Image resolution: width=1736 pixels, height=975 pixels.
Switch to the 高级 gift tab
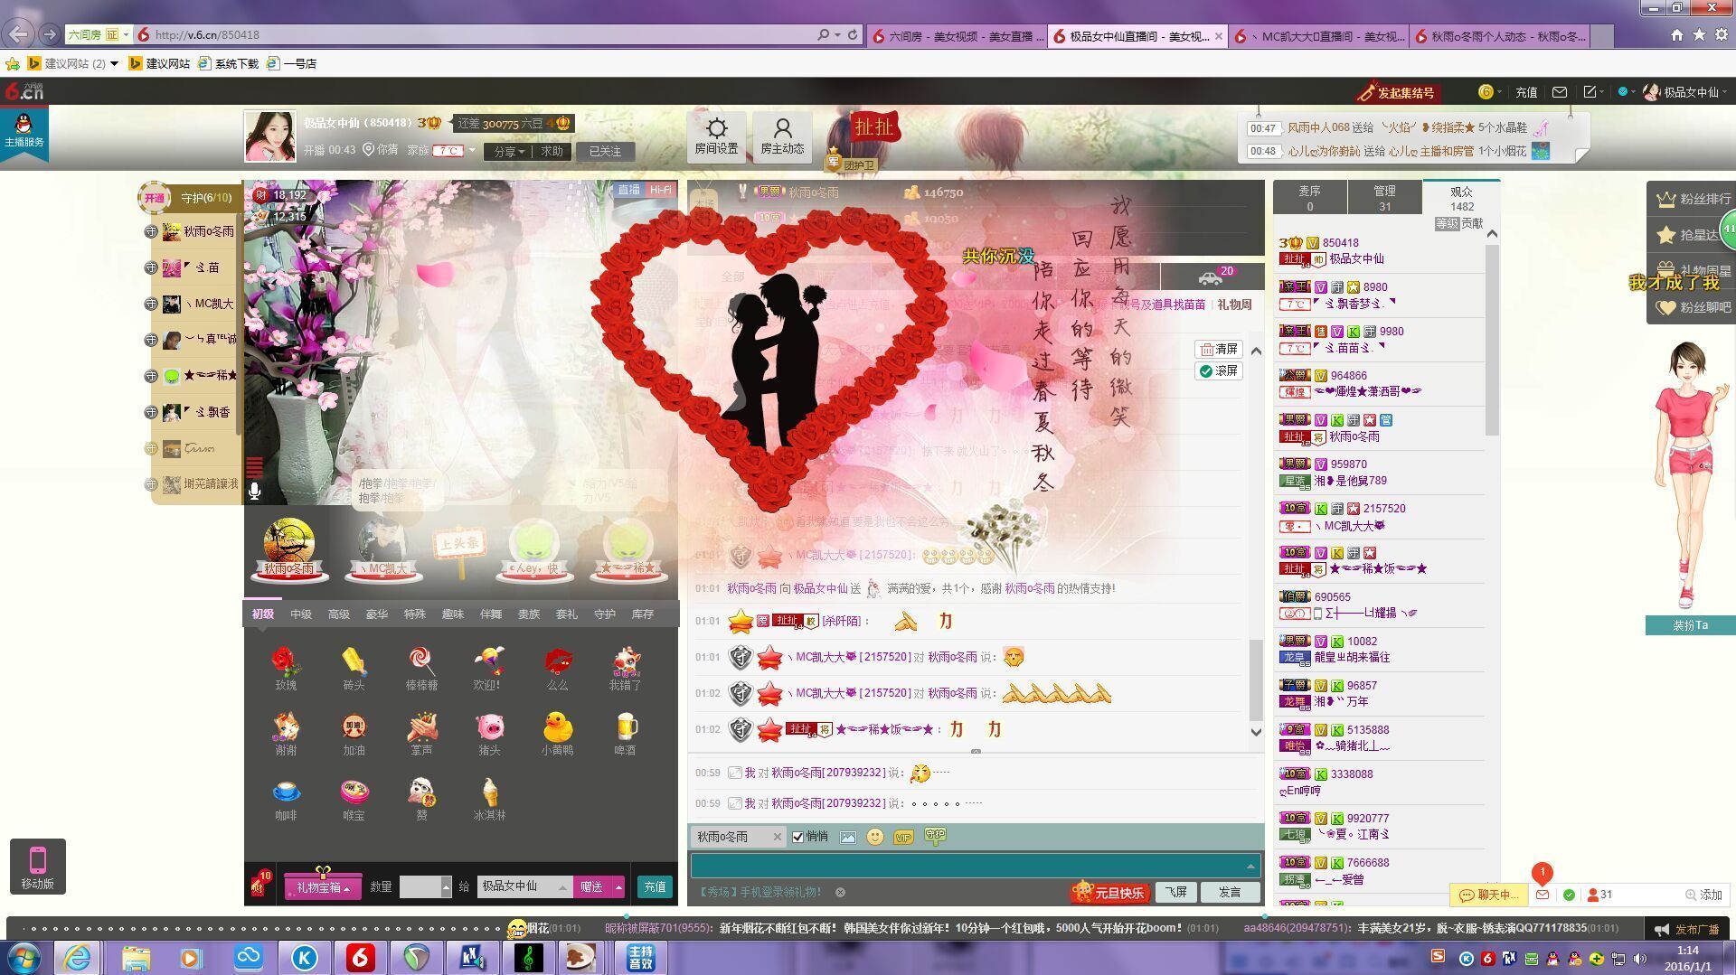coord(338,614)
